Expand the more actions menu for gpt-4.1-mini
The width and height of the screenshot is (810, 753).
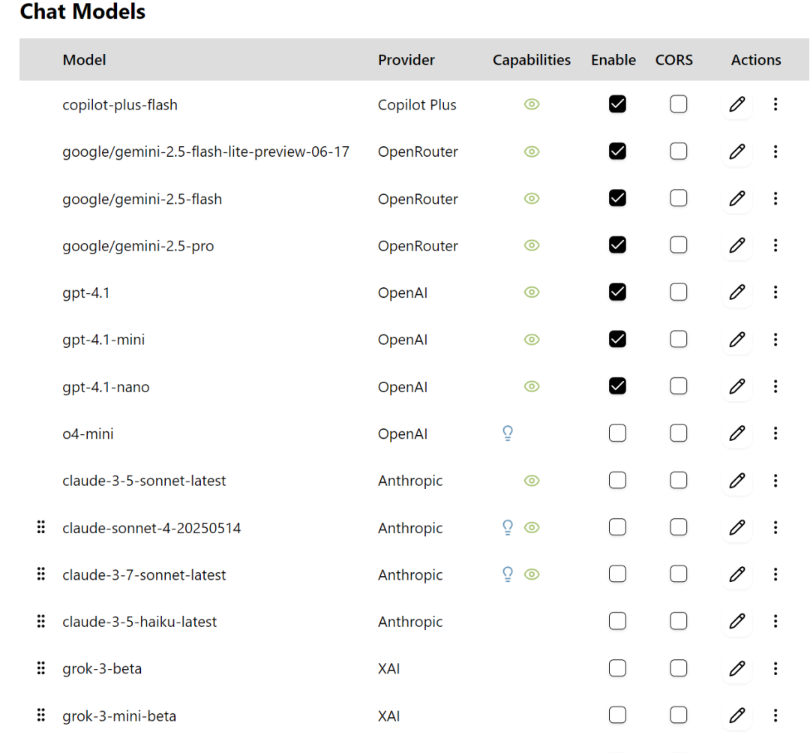tap(775, 339)
